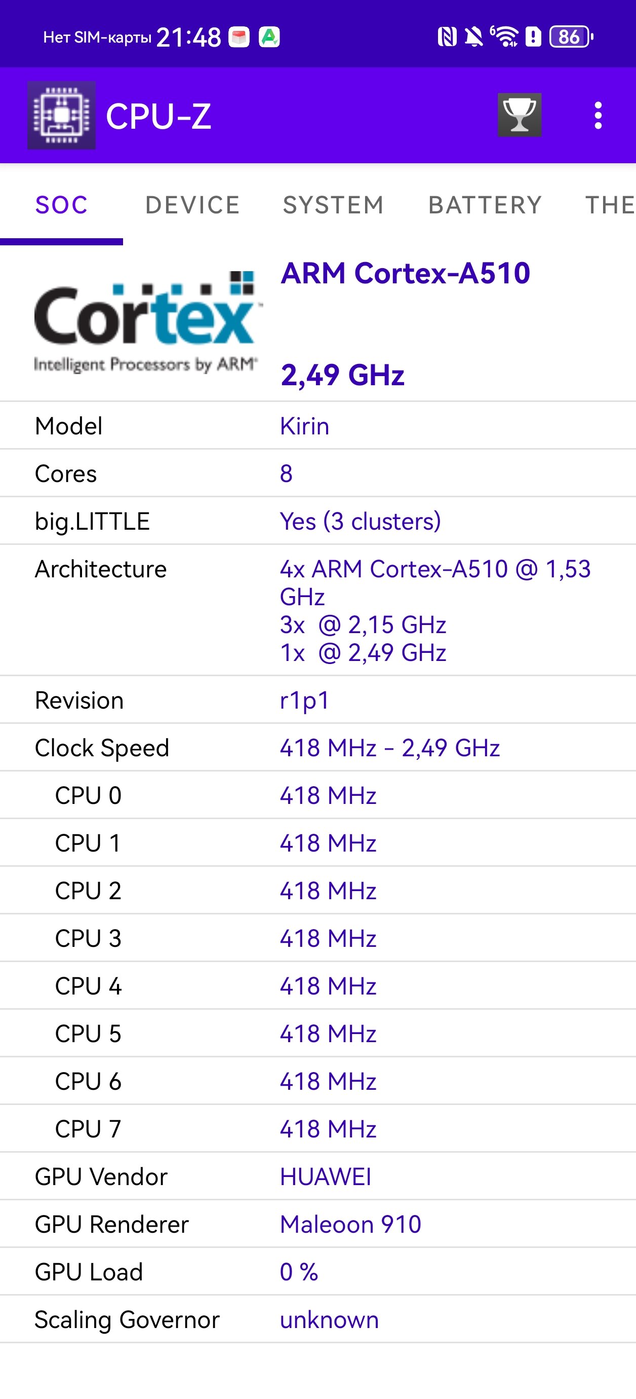The height and width of the screenshot is (1399, 636).
Task: Tap the Scaling Governor row
Action: (x=318, y=1319)
